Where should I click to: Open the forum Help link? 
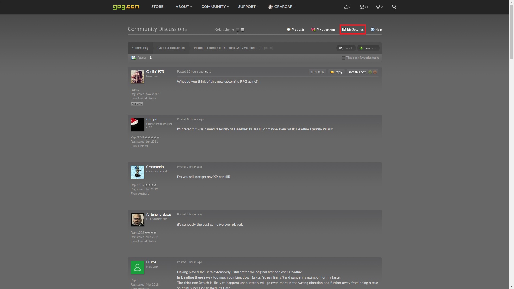(376, 29)
